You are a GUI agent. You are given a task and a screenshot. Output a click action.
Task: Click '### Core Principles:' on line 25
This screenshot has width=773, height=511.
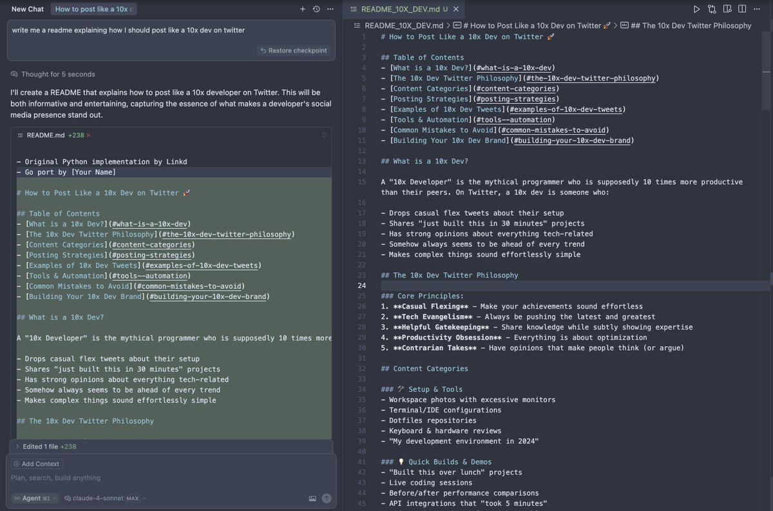(422, 296)
